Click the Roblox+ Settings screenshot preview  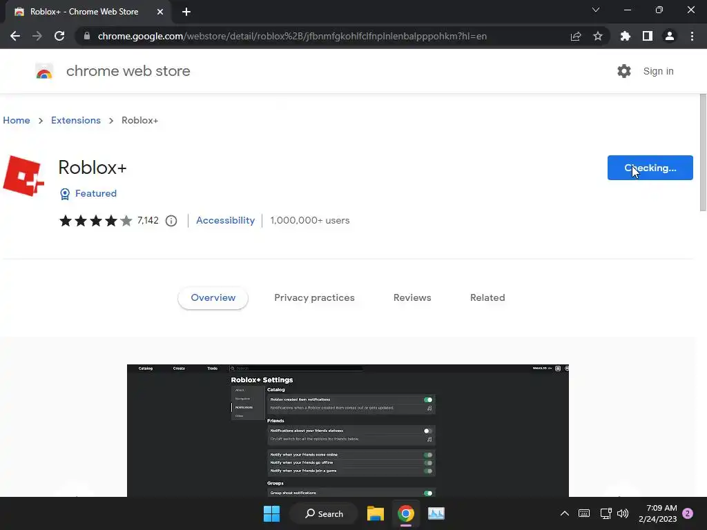click(x=348, y=431)
